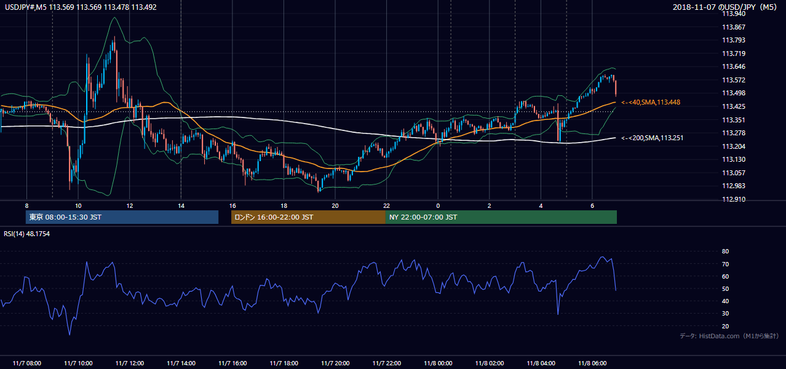Click hour label 16 under the price chart
The image size is (786, 369).
[232, 205]
